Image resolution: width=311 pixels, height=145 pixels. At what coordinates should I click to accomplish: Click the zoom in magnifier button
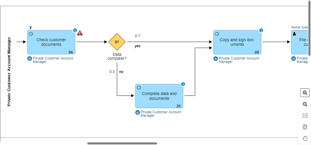click(x=305, y=93)
